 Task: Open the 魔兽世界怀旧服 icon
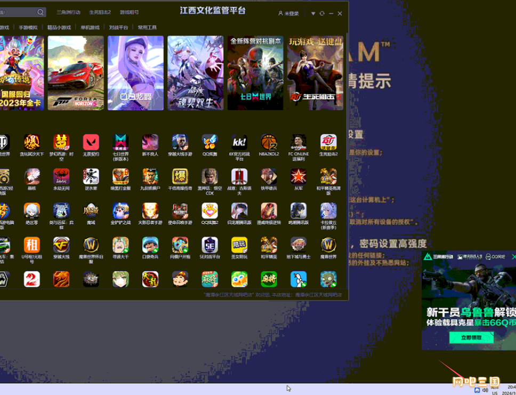(x=91, y=245)
